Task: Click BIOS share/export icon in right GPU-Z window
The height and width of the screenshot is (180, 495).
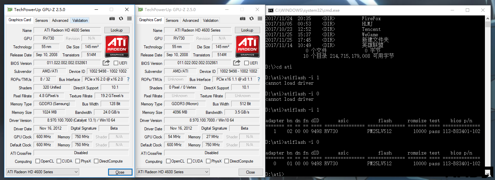Action: point(237,63)
